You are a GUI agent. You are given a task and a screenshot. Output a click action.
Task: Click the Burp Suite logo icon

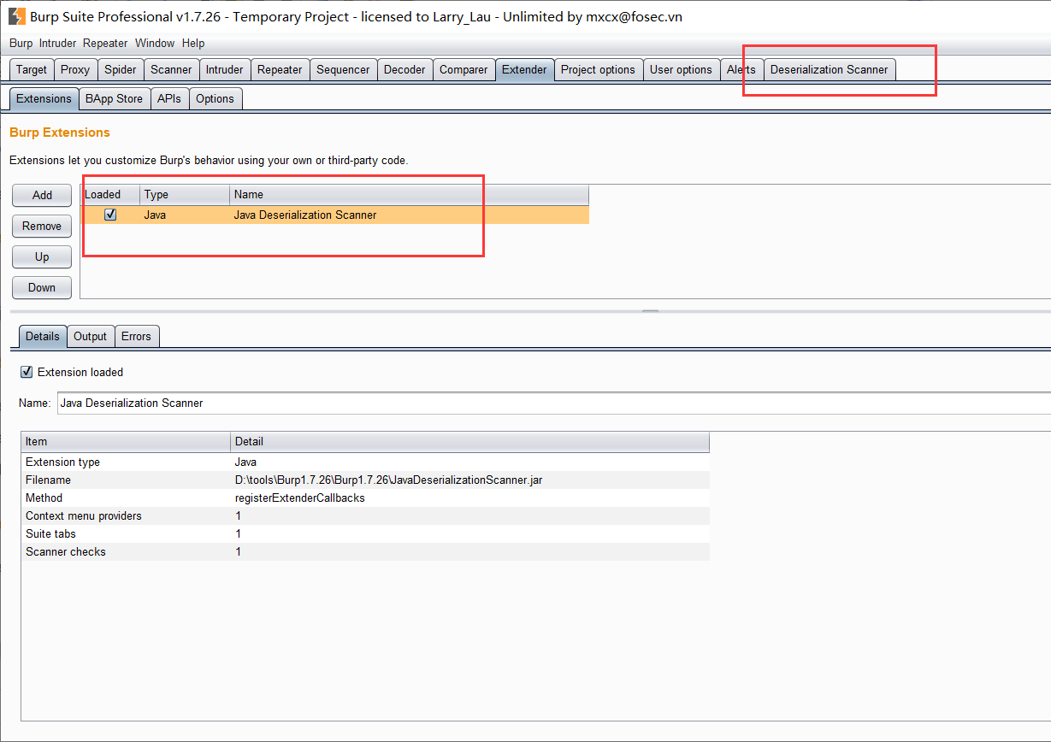[16, 16]
